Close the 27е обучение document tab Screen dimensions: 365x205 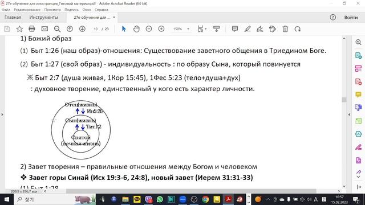pyautogui.click(x=114, y=17)
